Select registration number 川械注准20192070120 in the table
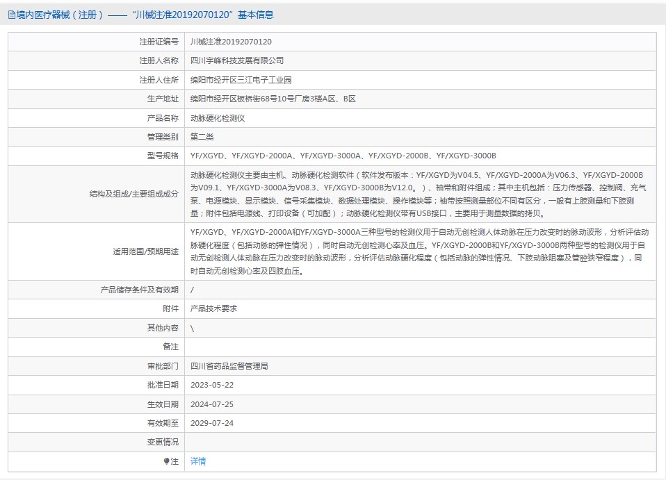Screen dimensions: 666x480 (x=231, y=42)
